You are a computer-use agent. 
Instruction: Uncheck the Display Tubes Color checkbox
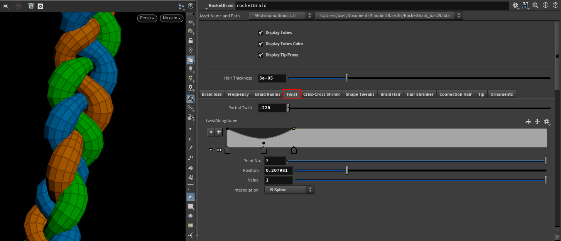click(261, 44)
